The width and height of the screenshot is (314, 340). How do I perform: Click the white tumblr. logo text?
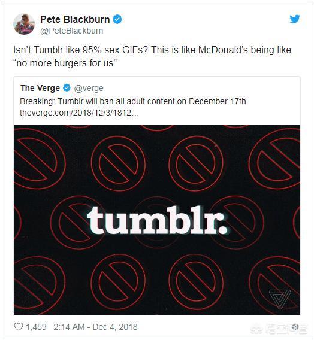[x=158, y=220]
